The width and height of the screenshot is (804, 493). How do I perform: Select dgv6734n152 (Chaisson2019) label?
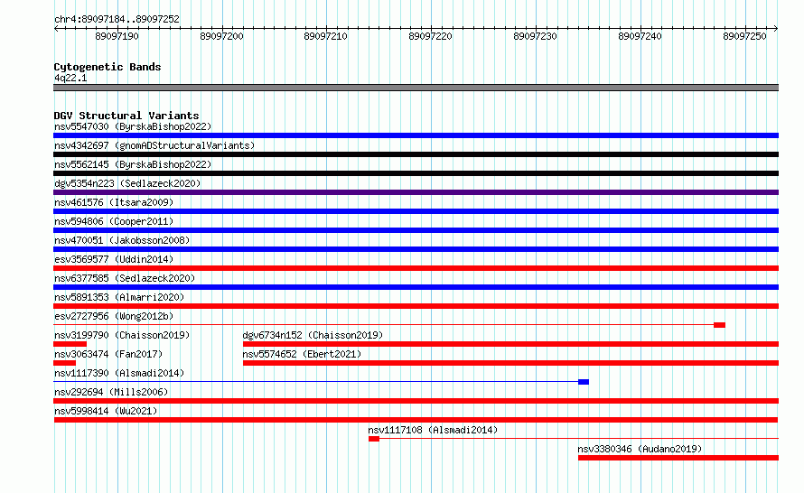pos(313,335)
